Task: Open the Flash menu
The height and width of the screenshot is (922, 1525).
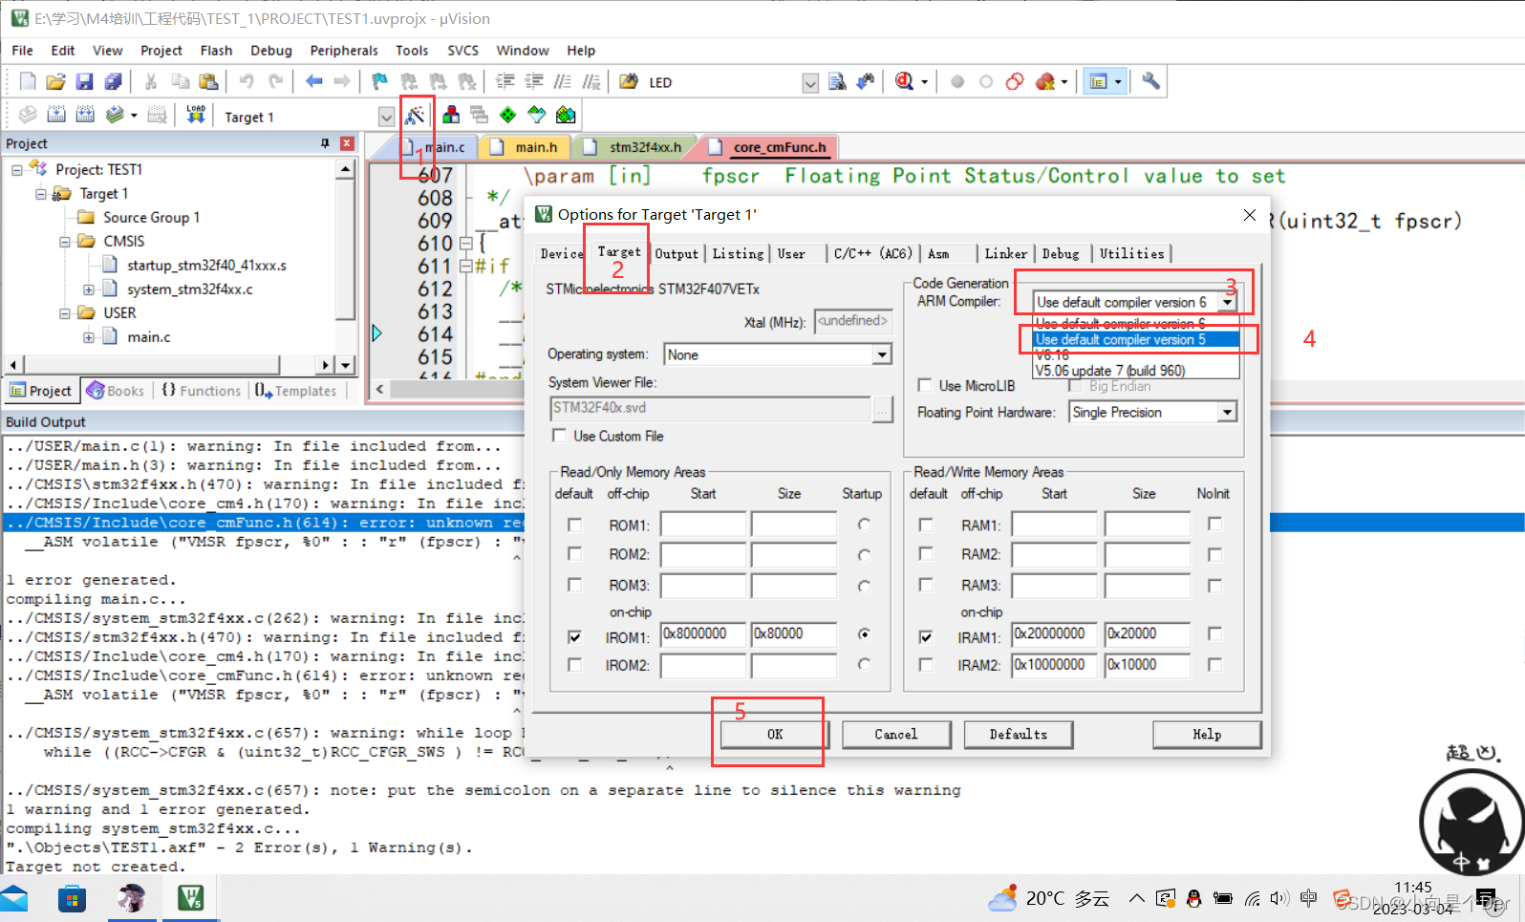Action: (216, 51)
